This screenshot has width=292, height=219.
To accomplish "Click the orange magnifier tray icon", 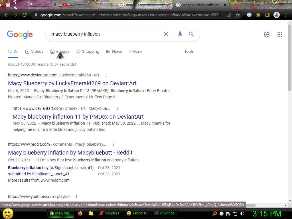I will pos(214,214).
